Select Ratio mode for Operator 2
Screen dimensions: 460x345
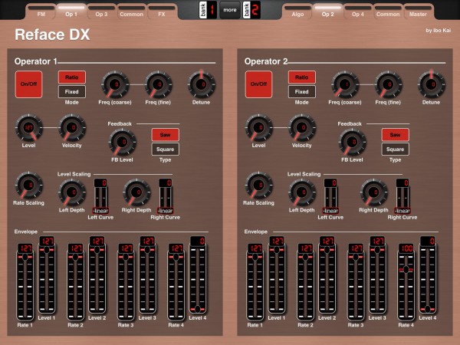point(302,77)
